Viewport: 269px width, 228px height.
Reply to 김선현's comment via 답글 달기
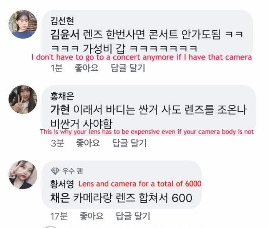point(128,68)
